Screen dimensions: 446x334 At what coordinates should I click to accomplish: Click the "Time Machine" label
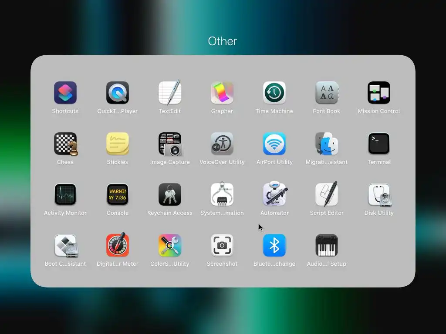tap(274, 111)
